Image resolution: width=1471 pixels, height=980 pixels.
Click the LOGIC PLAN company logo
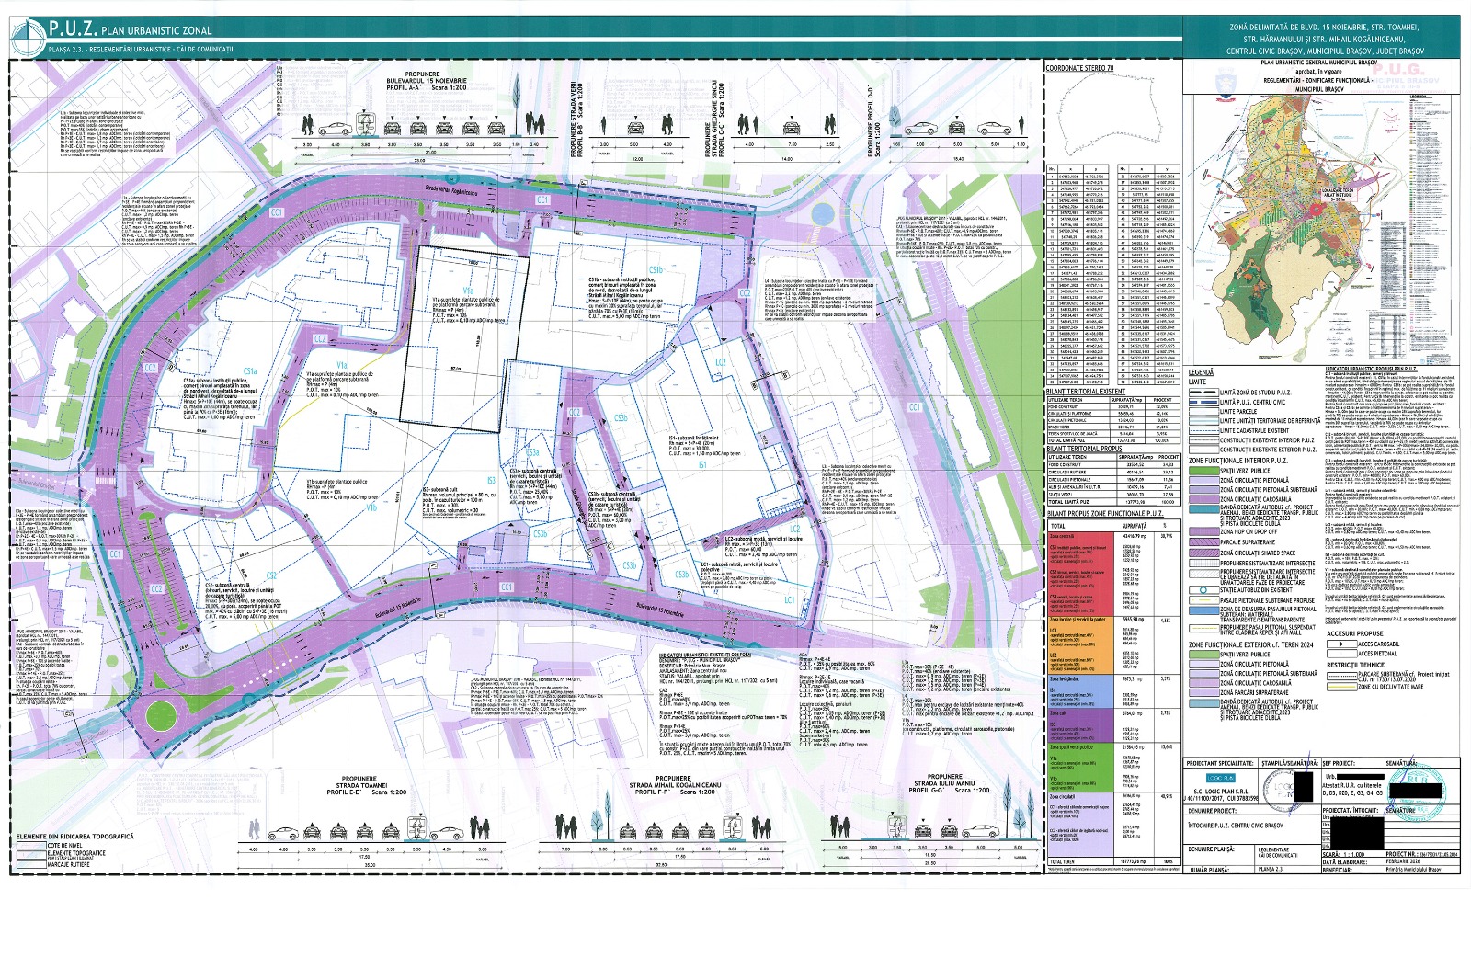(x=1220, y=778)
